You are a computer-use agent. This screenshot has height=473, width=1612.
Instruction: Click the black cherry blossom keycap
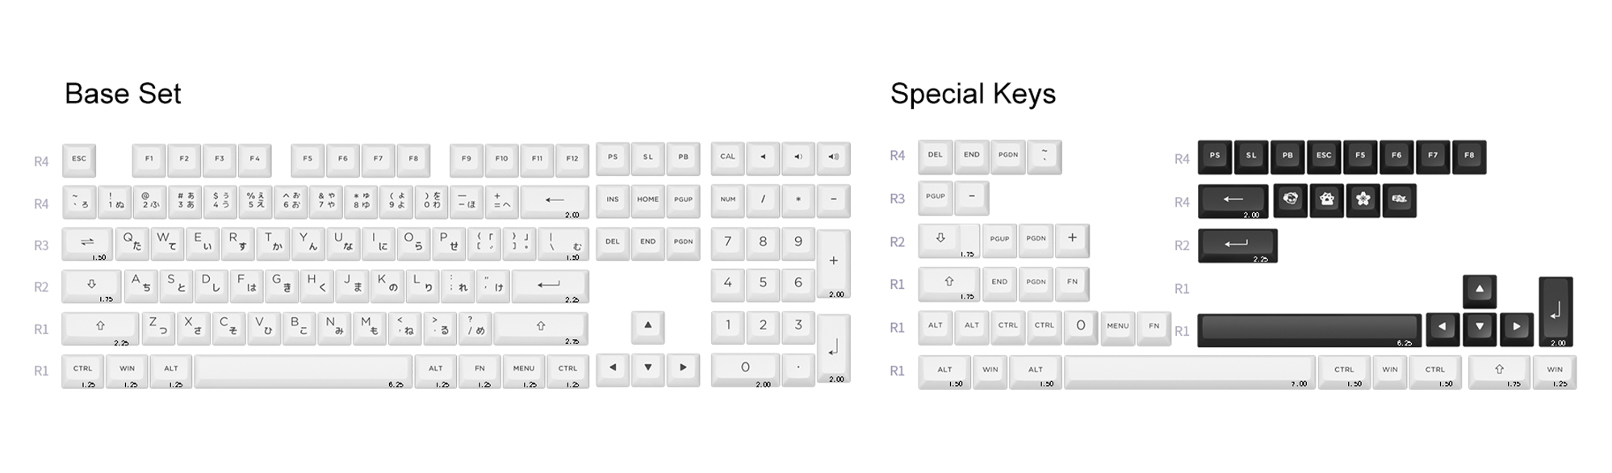point(1363,199)
